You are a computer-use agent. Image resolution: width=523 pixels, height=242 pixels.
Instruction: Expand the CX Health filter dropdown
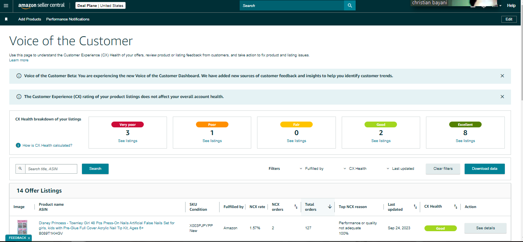point(355,169)
